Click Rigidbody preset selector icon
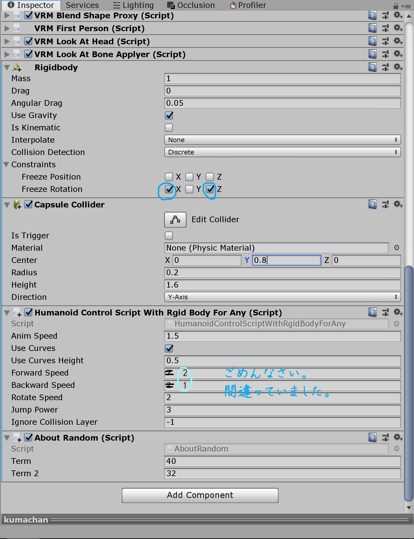This screenshot has height=539, width=414. click(385, 67)
